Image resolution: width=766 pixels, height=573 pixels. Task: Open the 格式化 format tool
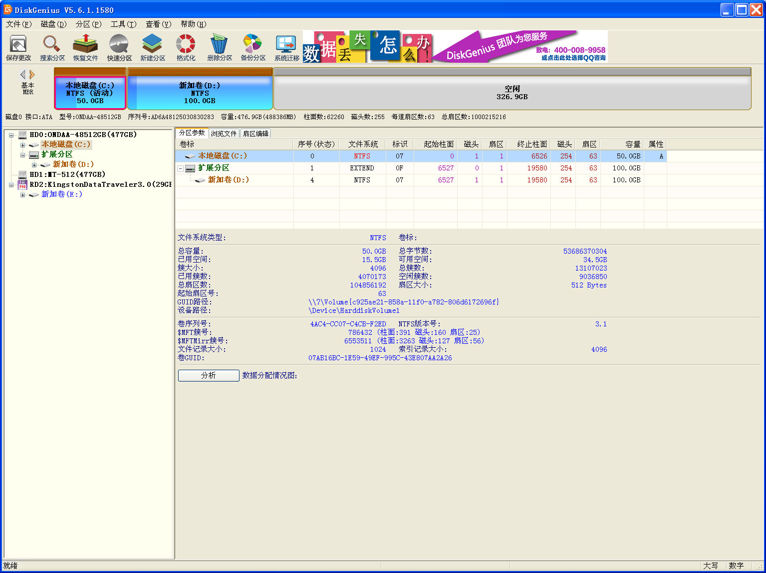(185, 47)
